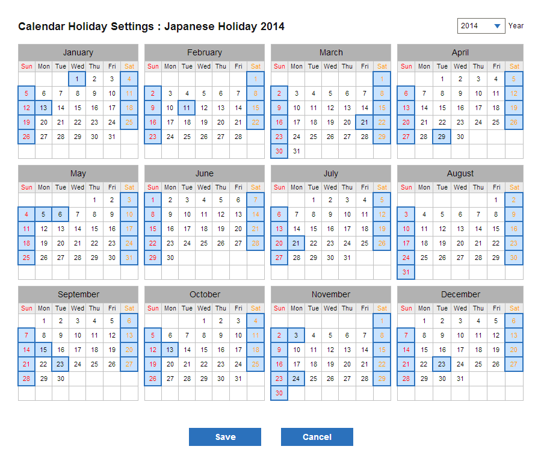This screenshot has width=541, height=464.
Task: Click the Sat column header in October
Action: click(255, 308)
